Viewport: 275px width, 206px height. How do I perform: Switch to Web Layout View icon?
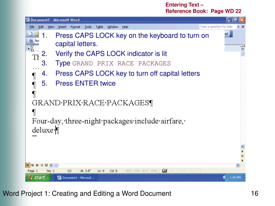[x=32, y=165]
